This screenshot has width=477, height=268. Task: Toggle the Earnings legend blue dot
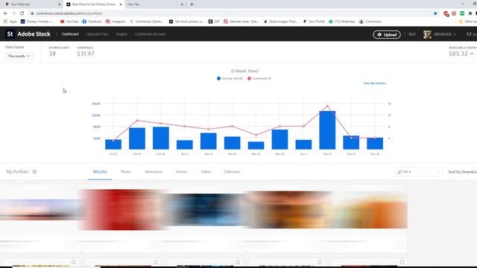point(218,78)
